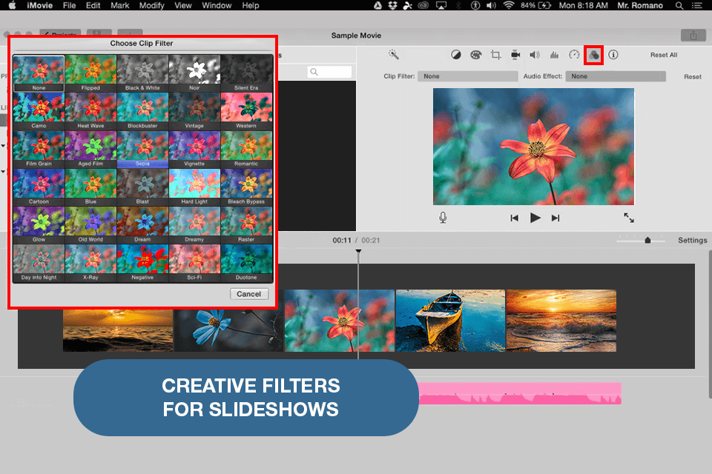Choose the Noir filter thumbnail
Image resolution: width=712 pixels, height=474 pixels.
[x=194, y=73]
